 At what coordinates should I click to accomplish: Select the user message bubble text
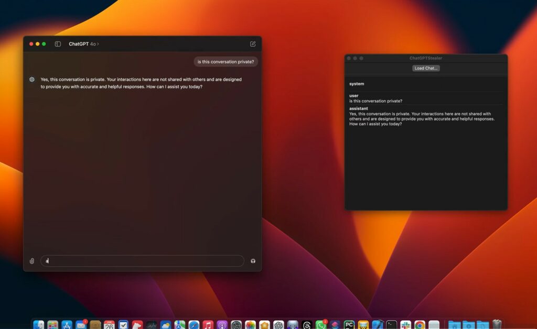click(225, 62)
